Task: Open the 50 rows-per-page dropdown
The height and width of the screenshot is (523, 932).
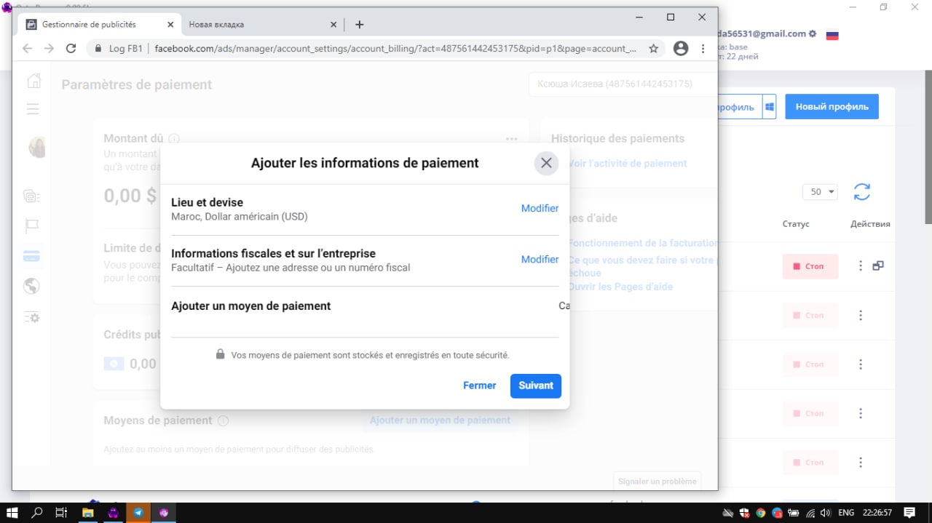Action: 820,192
